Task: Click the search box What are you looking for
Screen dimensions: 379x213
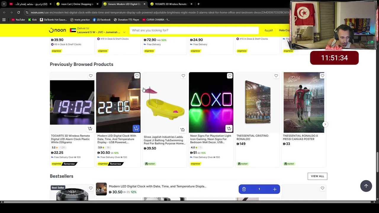Action: 194,30
